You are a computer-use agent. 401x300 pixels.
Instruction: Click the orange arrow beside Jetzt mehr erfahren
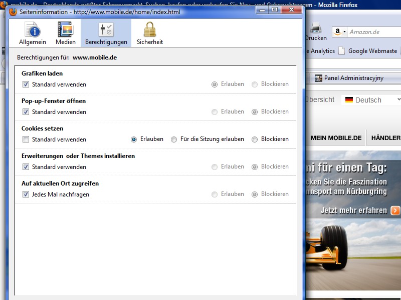point(395,210)
